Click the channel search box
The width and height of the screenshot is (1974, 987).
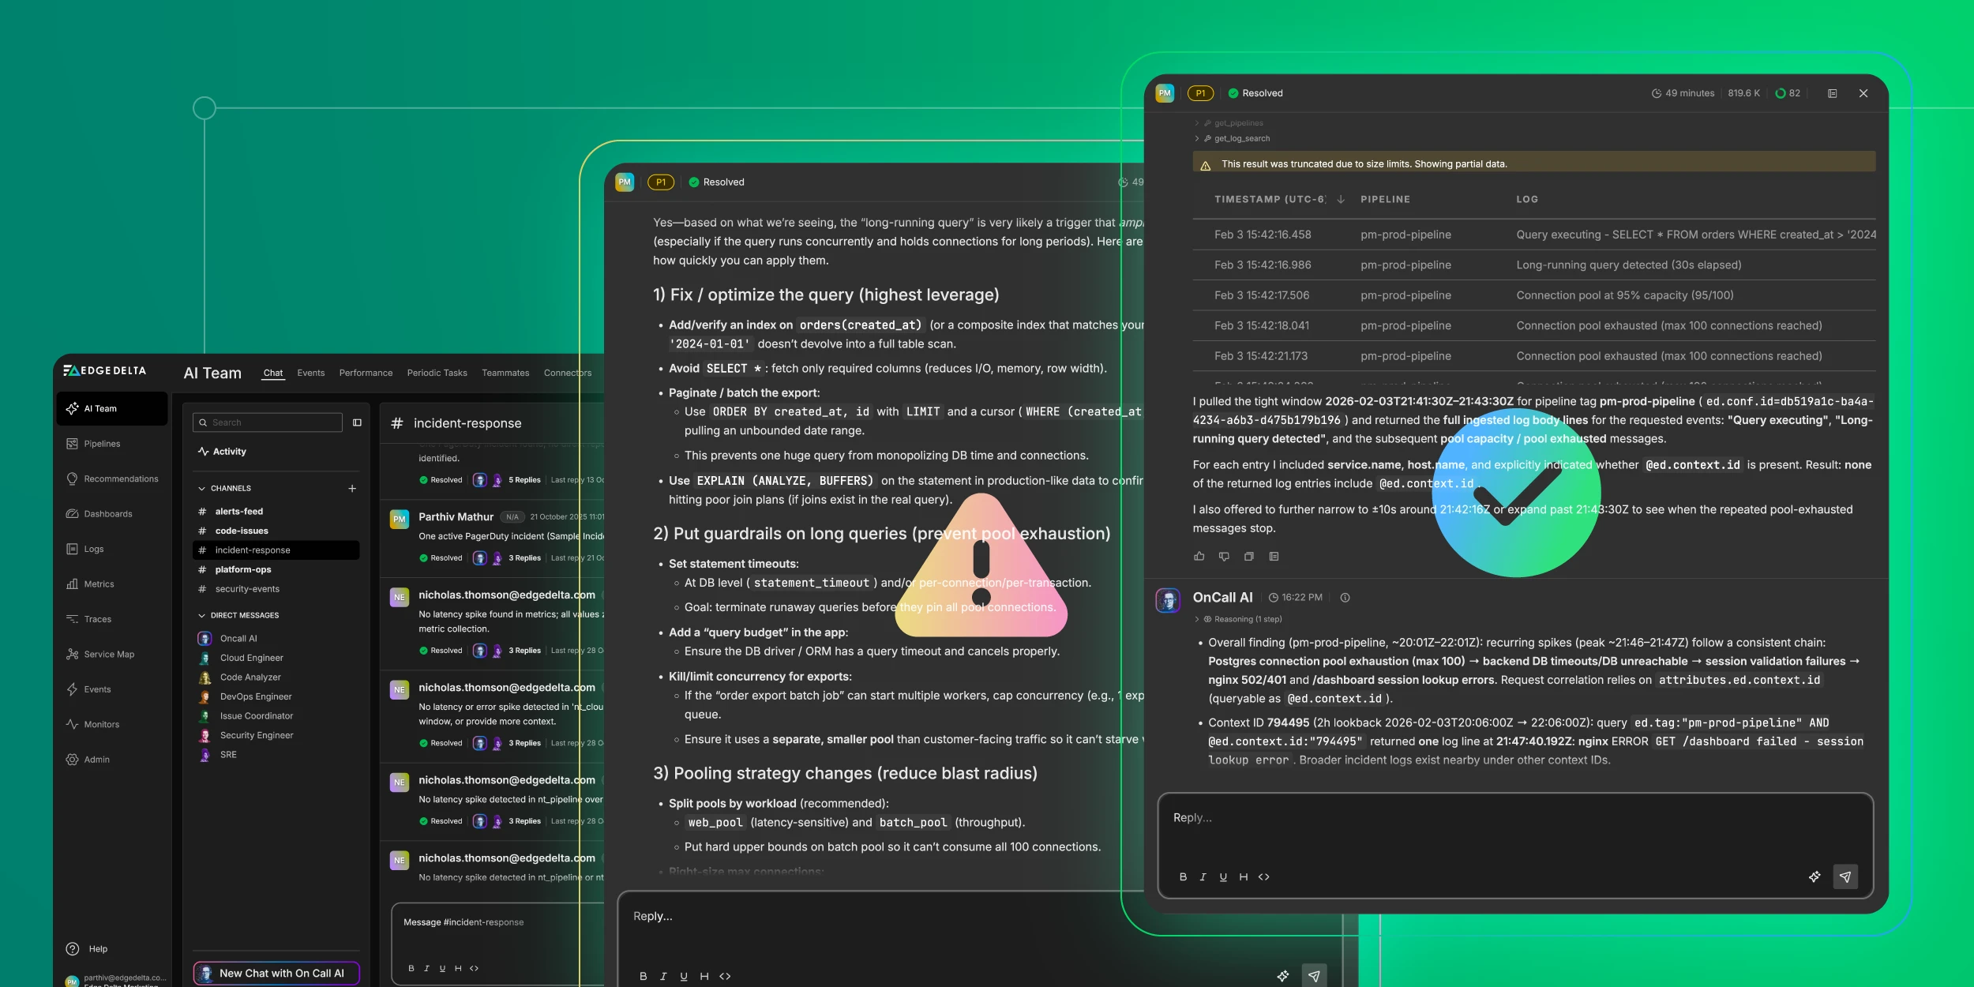pos(268,422)
